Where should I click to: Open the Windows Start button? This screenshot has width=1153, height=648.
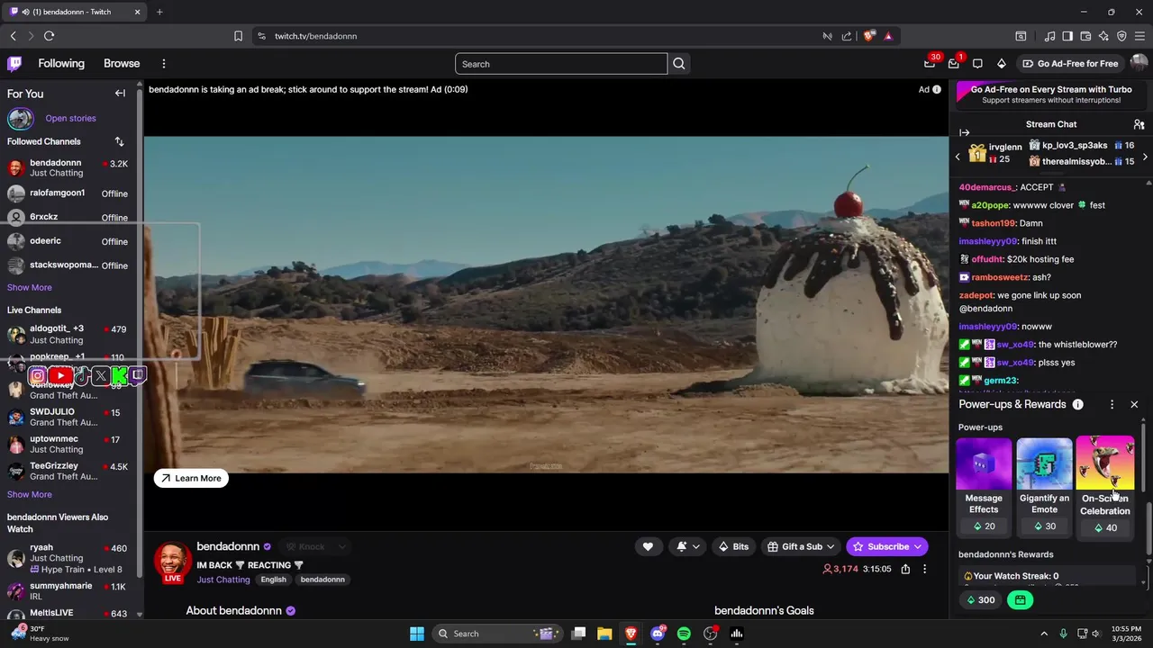[417, 634]
